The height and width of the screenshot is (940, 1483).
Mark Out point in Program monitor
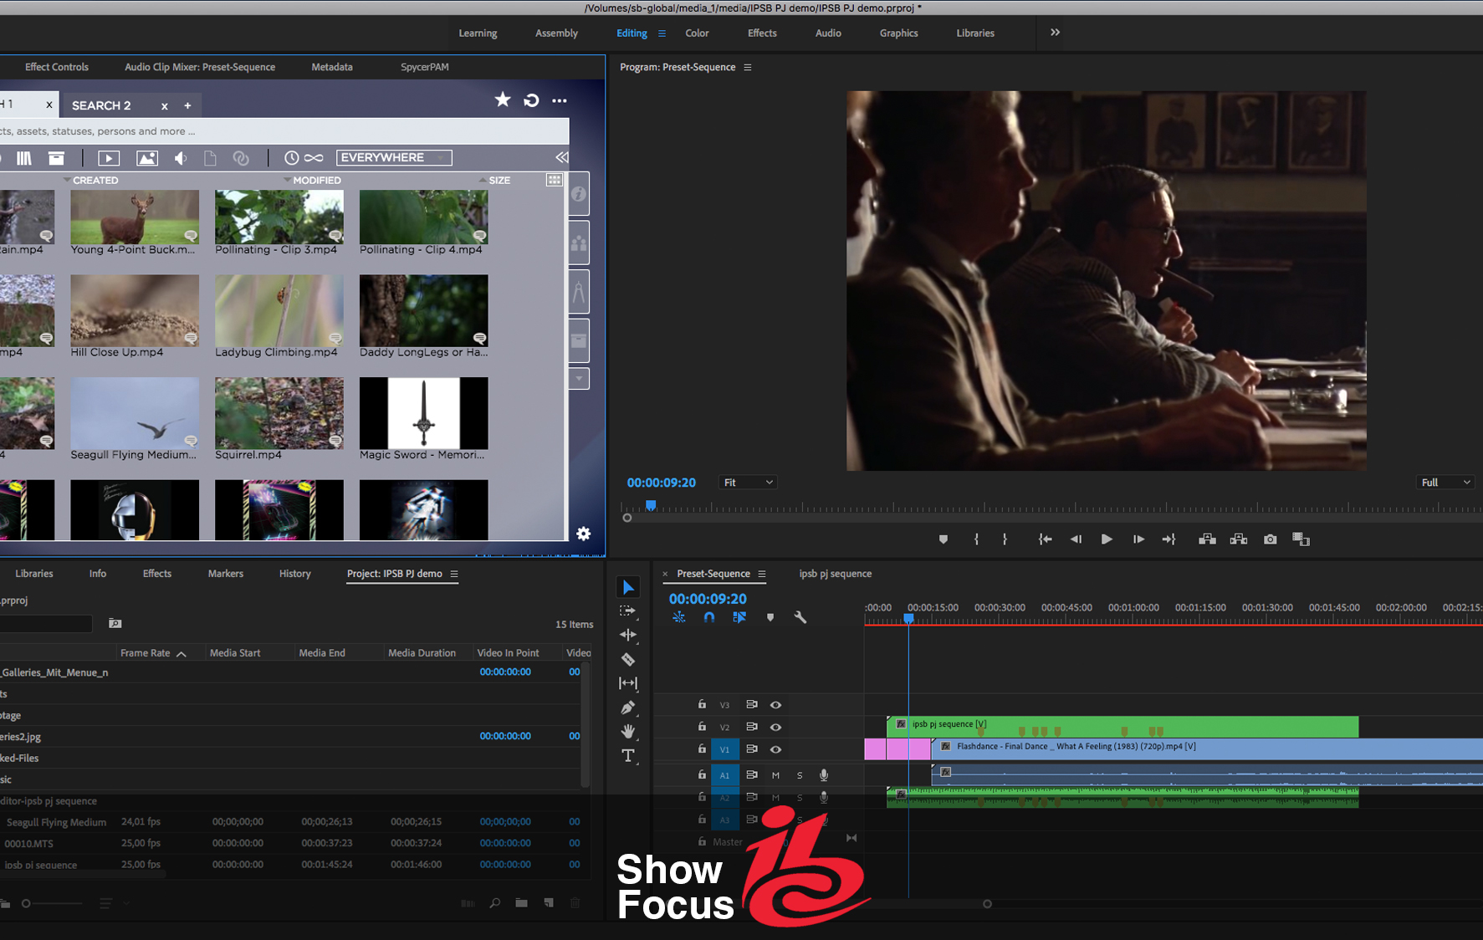click(x=1005, y=539)
